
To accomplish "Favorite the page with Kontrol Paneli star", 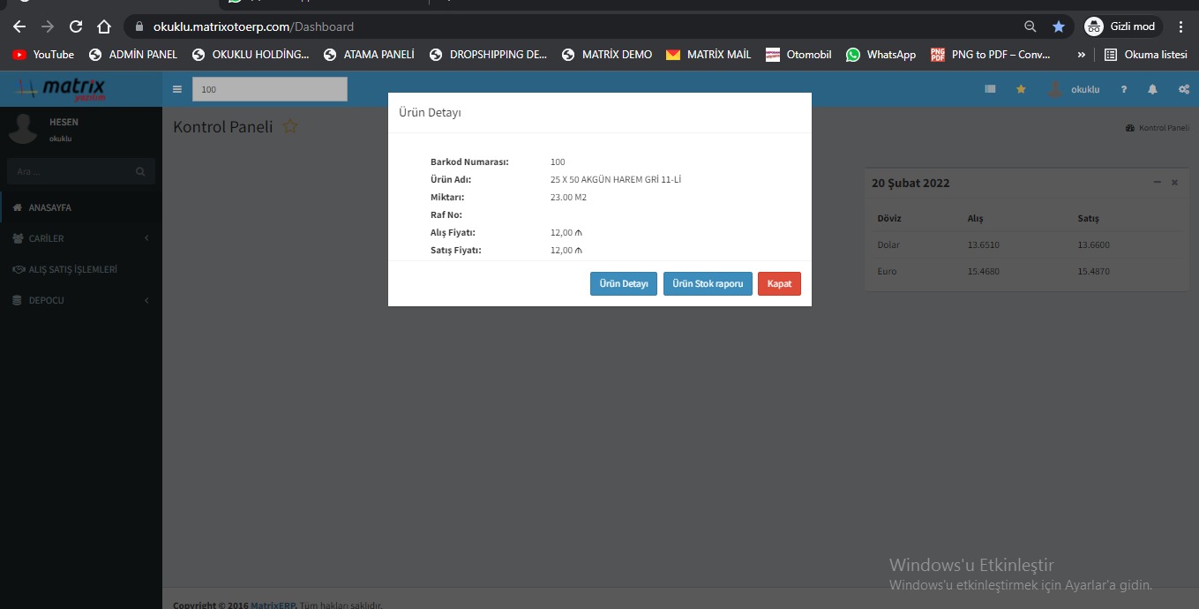I will click(290, 127).
